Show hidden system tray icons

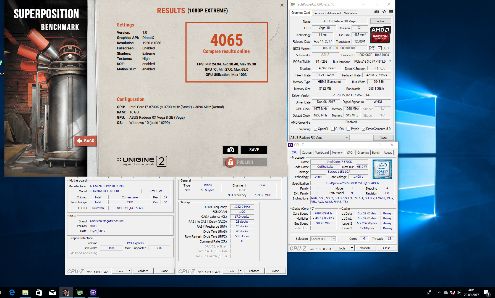[439, 292]
